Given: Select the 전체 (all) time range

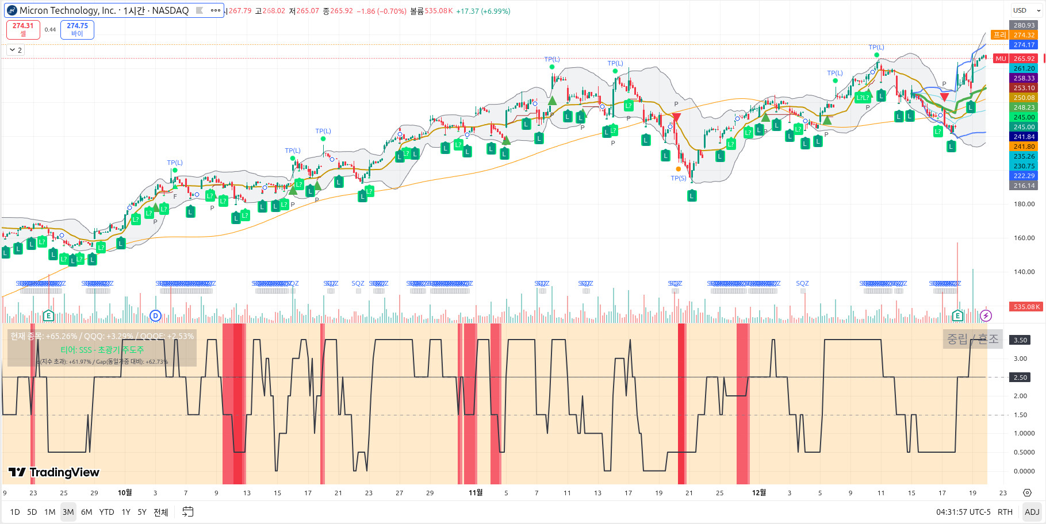Looking at the screenshot, I should [161, 511].
